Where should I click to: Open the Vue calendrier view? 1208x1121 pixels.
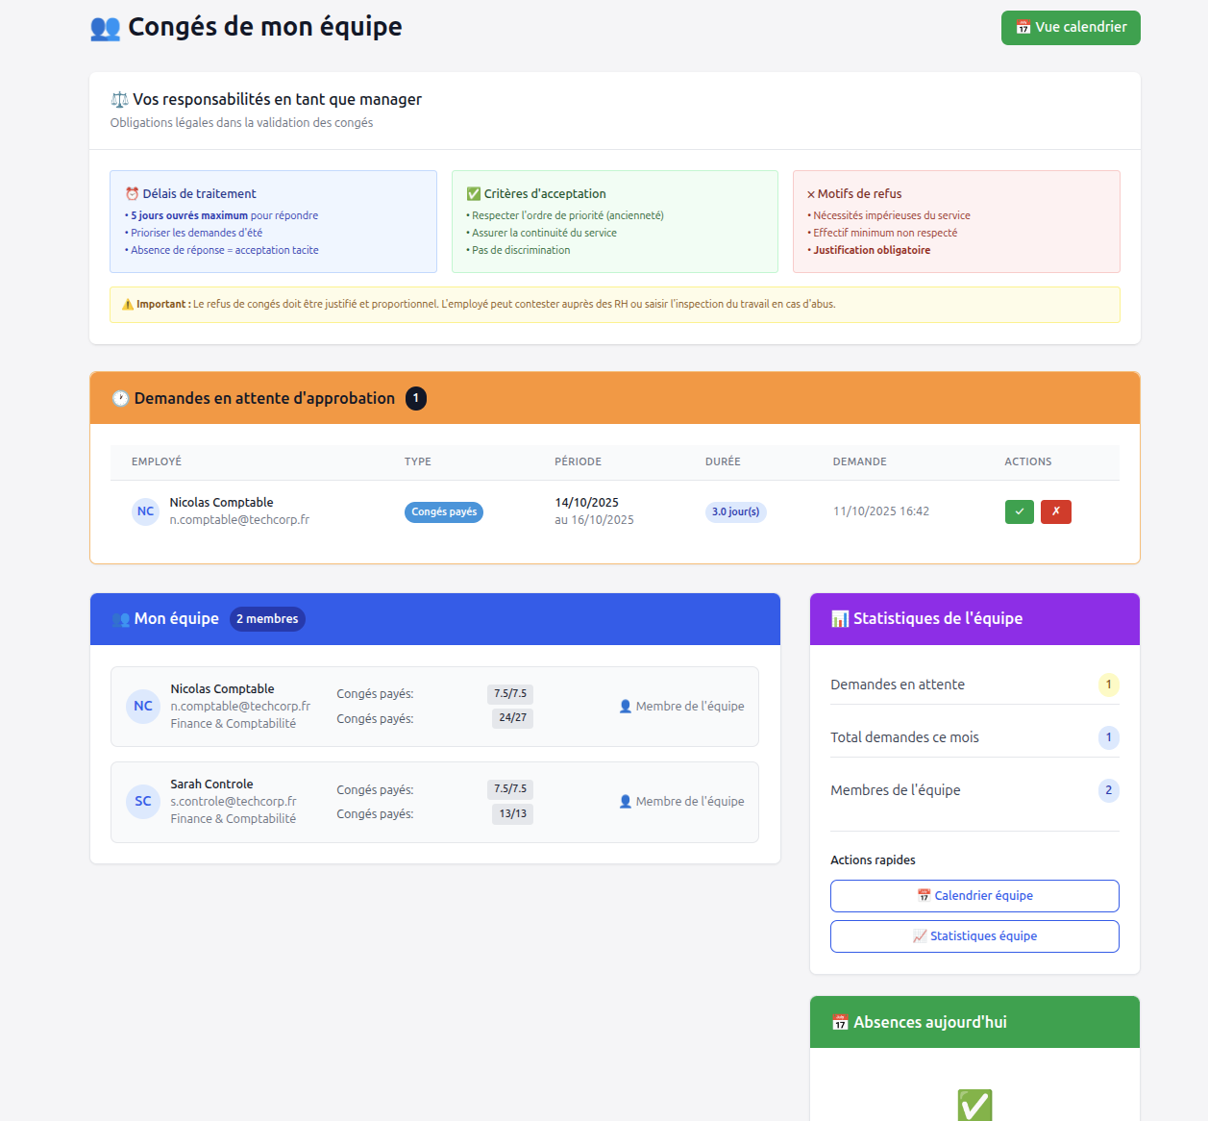point(1070,28)
